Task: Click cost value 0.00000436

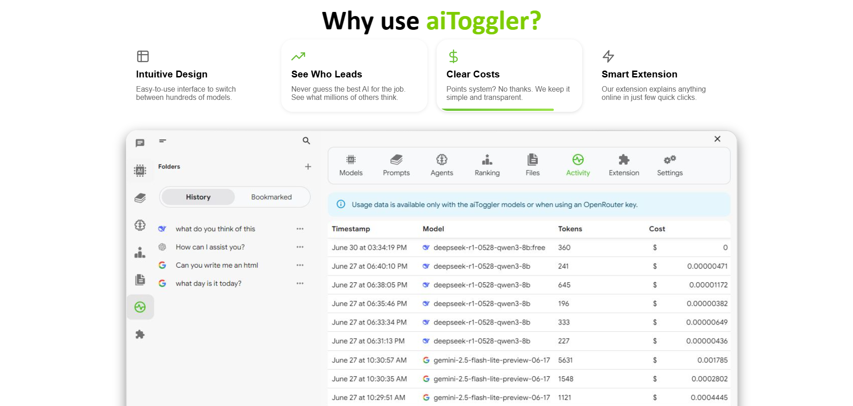Action: click(707, 341)
